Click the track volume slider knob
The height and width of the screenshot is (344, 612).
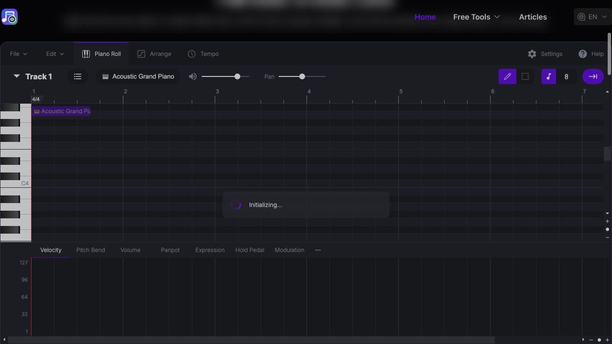point(237,76)
